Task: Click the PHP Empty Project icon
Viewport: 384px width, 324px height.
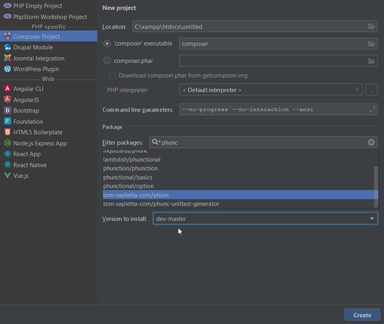Action: [x=8, y=6]
